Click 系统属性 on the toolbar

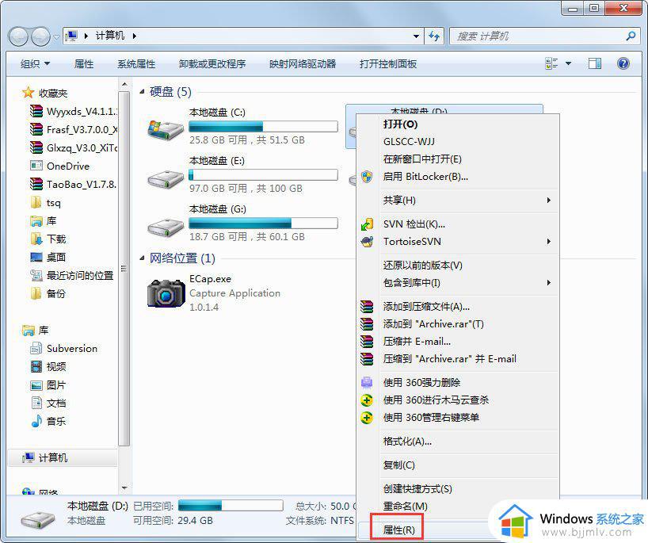pos(136,63)
